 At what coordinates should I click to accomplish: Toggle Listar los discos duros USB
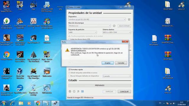(69, 39)
